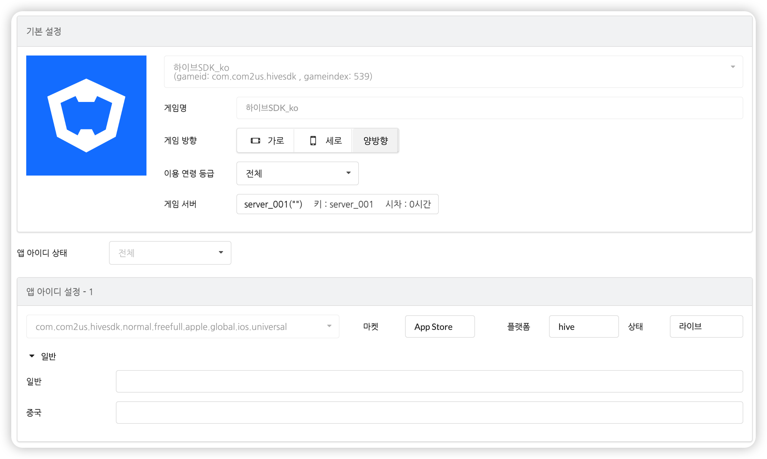Screen dimensions: 767x459
Task: Click the 게임명 input field
Action: (x=489, y=108)
